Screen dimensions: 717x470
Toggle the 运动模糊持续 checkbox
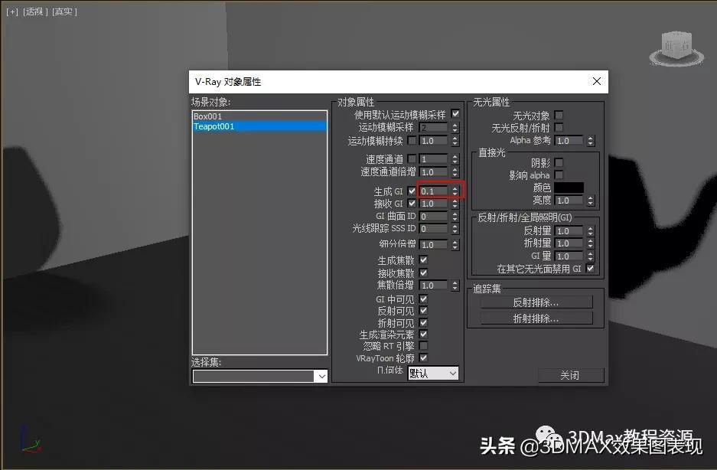pyautogui.click(x=412, y=141)
